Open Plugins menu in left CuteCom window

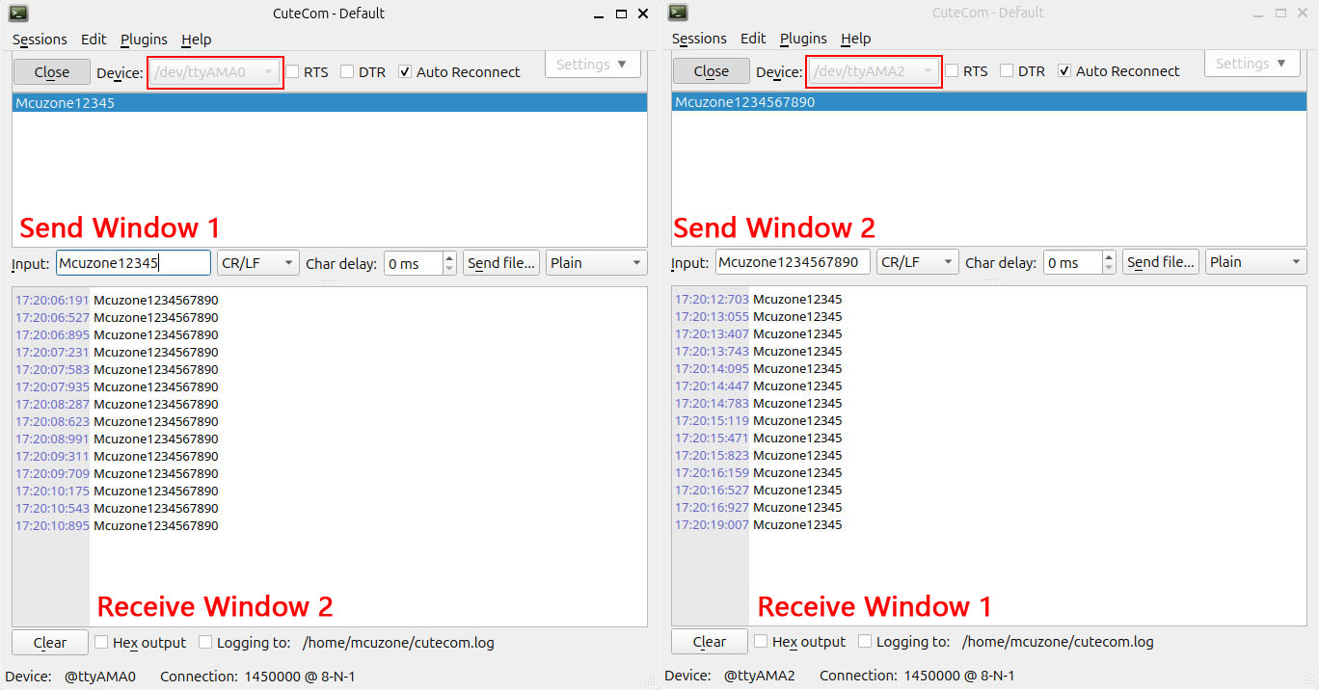144,40
